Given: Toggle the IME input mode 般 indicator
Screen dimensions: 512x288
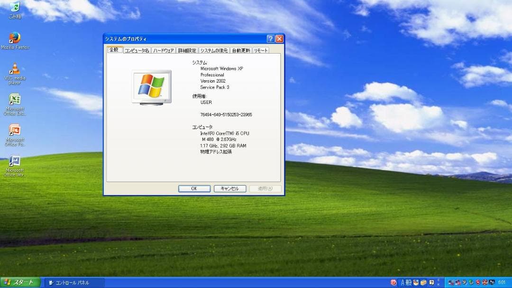Looking at the screenshot, I should [409, 282].
